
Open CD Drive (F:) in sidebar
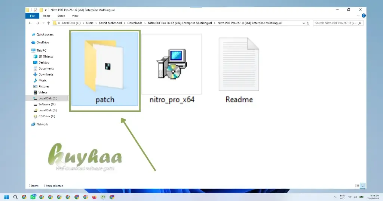pos(44,116)
